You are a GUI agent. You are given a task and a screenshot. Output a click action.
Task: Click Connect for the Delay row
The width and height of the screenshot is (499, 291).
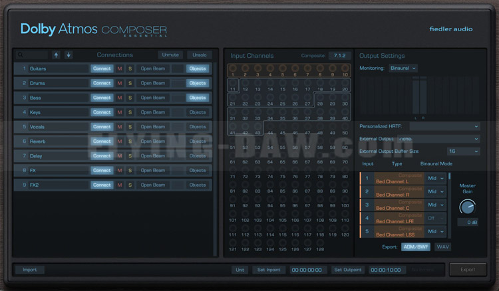(102, 156)
